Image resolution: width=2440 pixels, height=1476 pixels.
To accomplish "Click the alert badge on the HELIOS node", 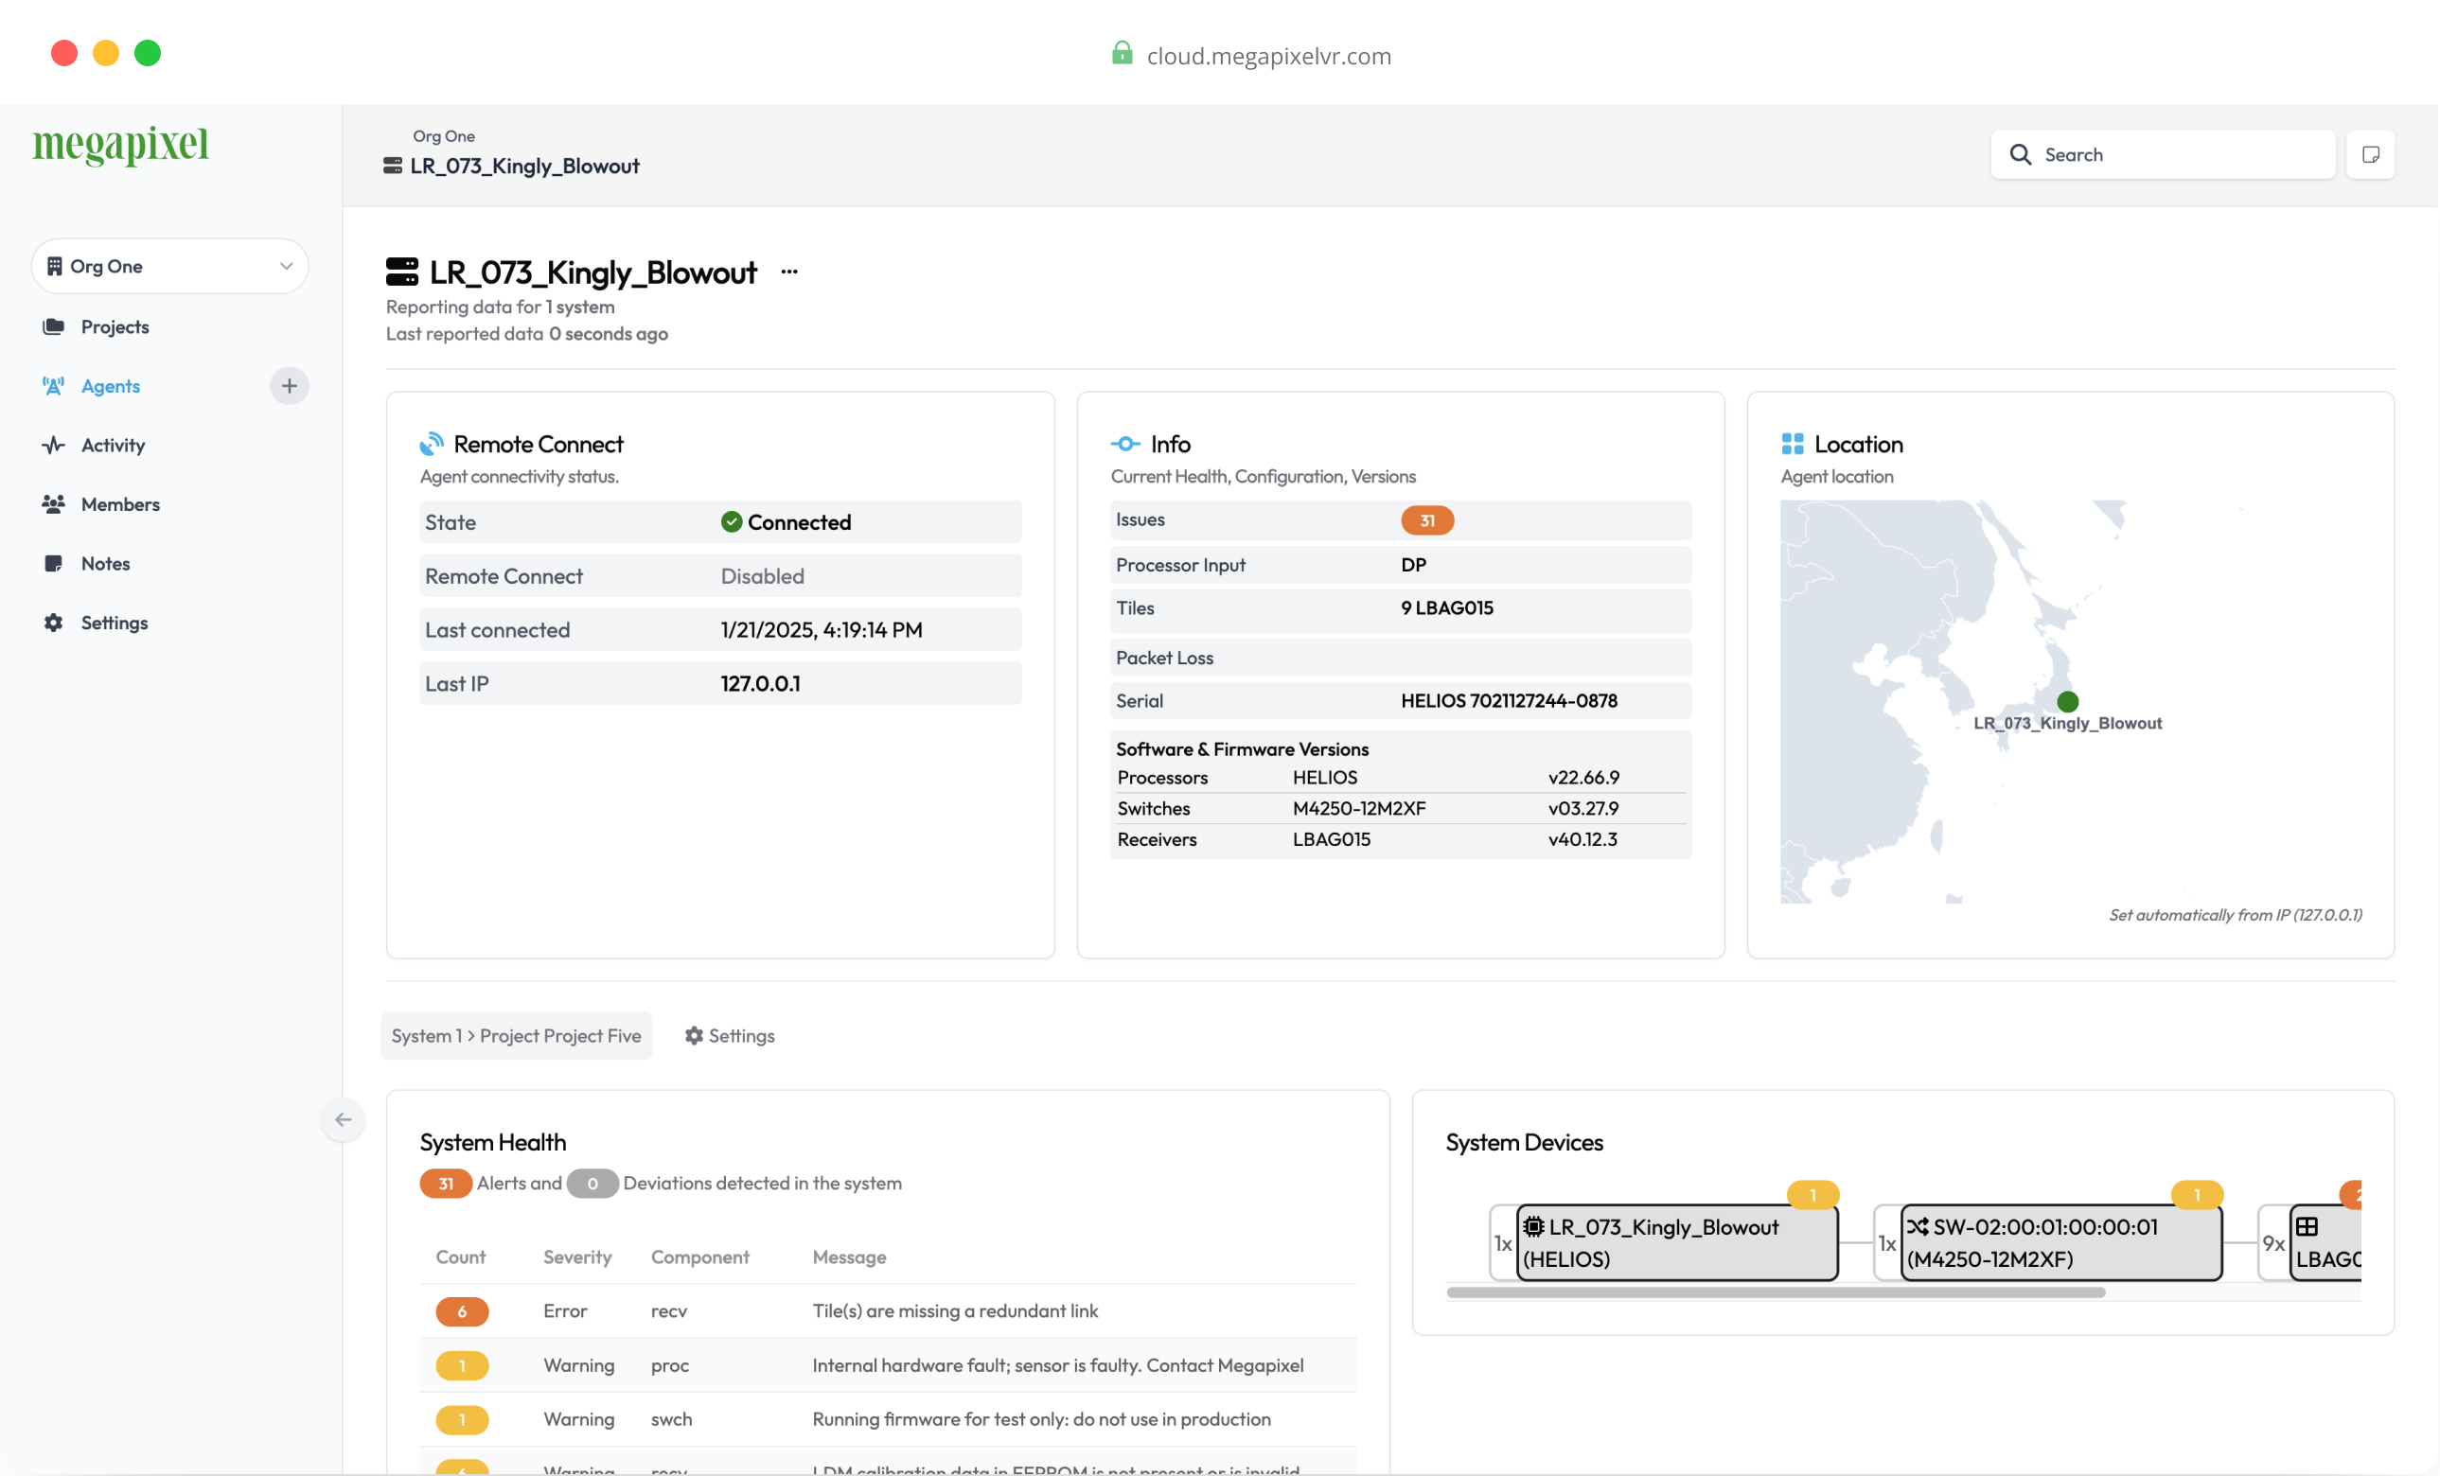I will tap(1812, 1196).
